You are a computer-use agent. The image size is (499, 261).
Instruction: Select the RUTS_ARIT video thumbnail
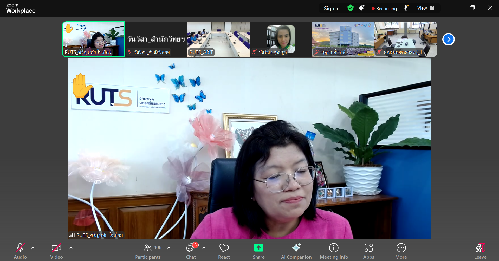[218, 39]
